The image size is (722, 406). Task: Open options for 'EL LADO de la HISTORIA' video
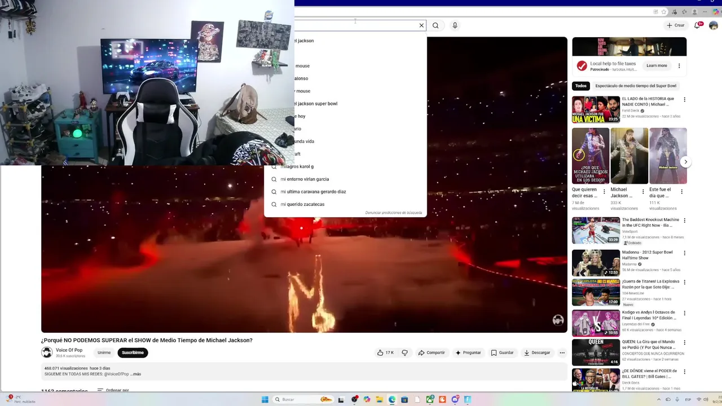685,100
